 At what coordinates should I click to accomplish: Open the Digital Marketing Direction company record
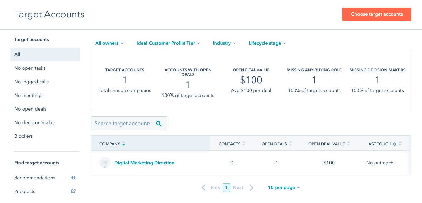point(144,163)
